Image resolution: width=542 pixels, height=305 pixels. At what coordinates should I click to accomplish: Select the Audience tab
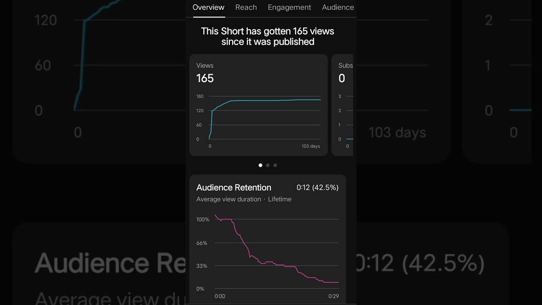coord(337,7)
